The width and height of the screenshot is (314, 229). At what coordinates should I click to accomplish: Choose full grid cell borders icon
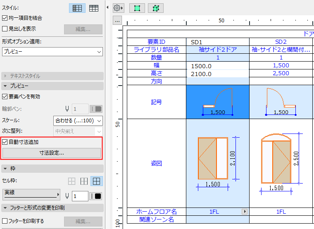97,181
